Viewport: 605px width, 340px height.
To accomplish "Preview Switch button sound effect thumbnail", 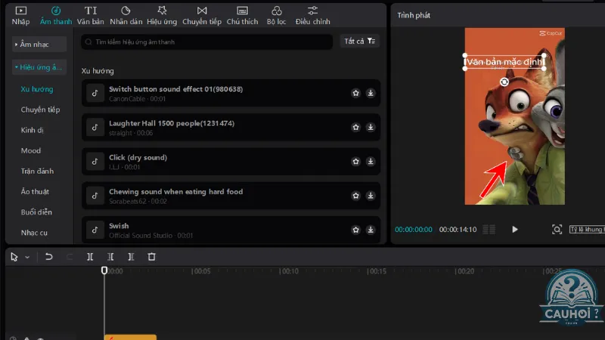I will [95, 93].
